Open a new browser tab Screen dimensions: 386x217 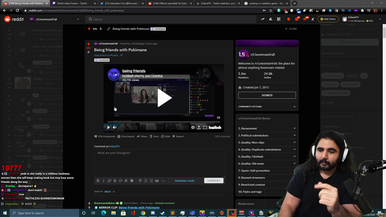(x=294, y=4)
